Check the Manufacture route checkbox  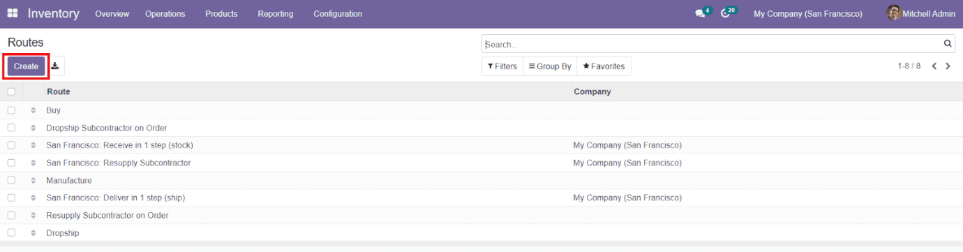click(11, 180)
